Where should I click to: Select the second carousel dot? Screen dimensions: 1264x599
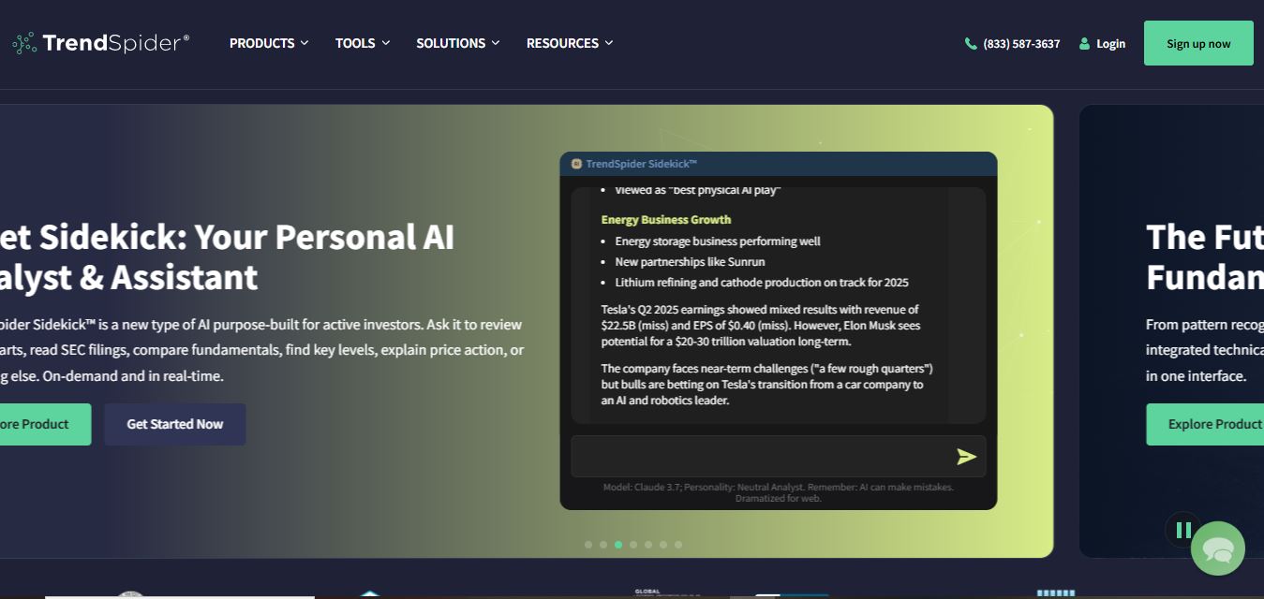coord(603,545)
